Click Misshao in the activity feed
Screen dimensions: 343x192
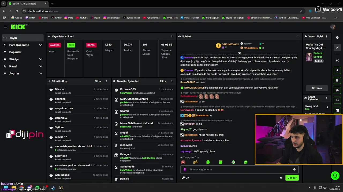pos(60,89)
